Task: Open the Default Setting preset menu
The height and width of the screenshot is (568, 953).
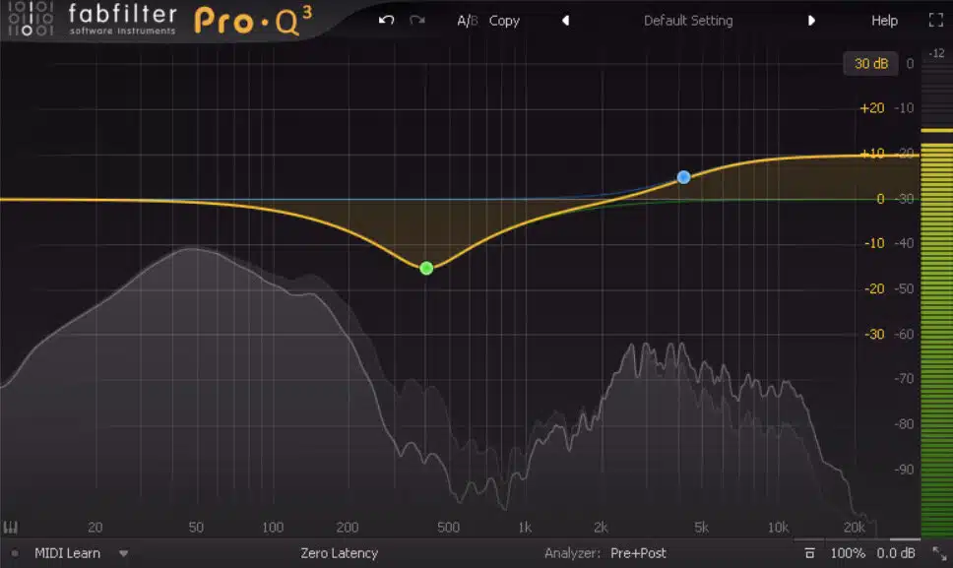Action: point(688,21)
